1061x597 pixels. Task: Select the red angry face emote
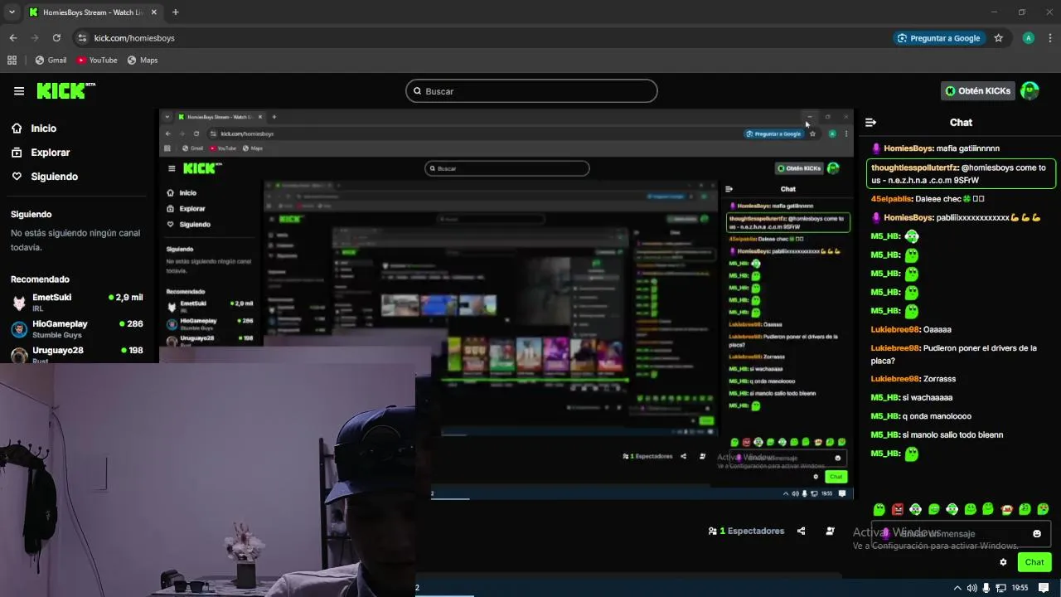pos(897,509)
